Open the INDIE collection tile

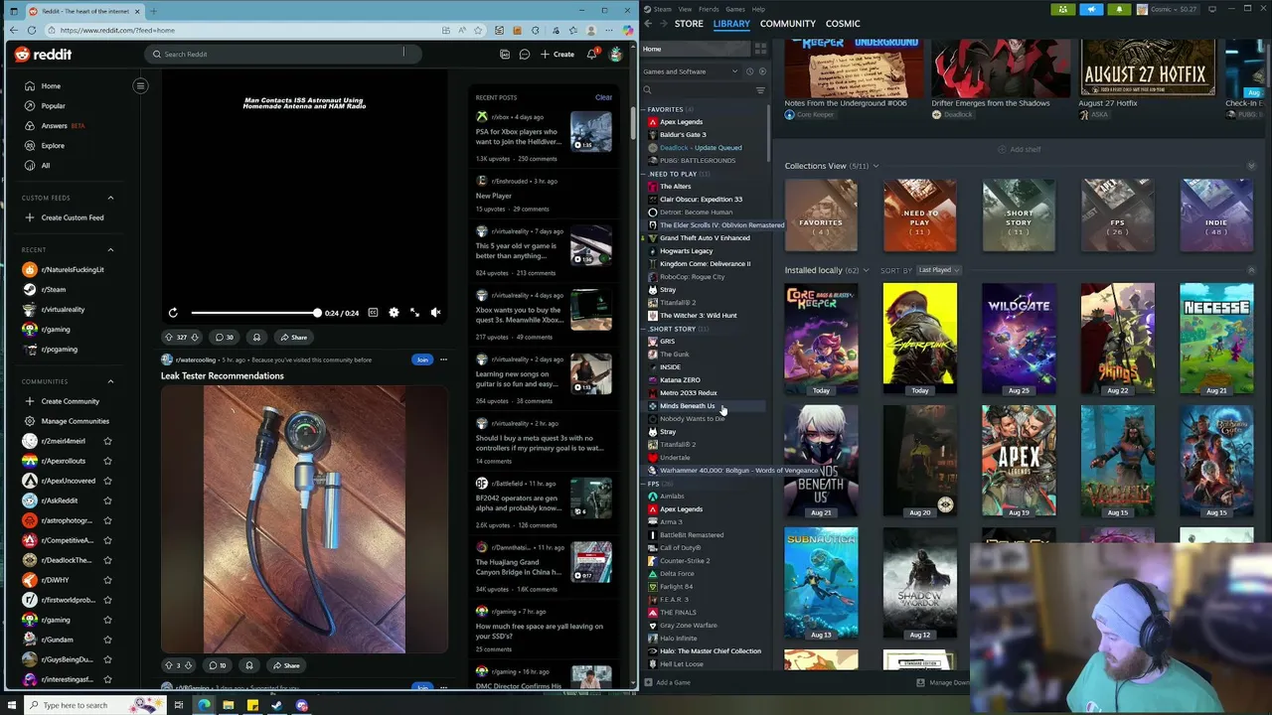coord(1216,215)
